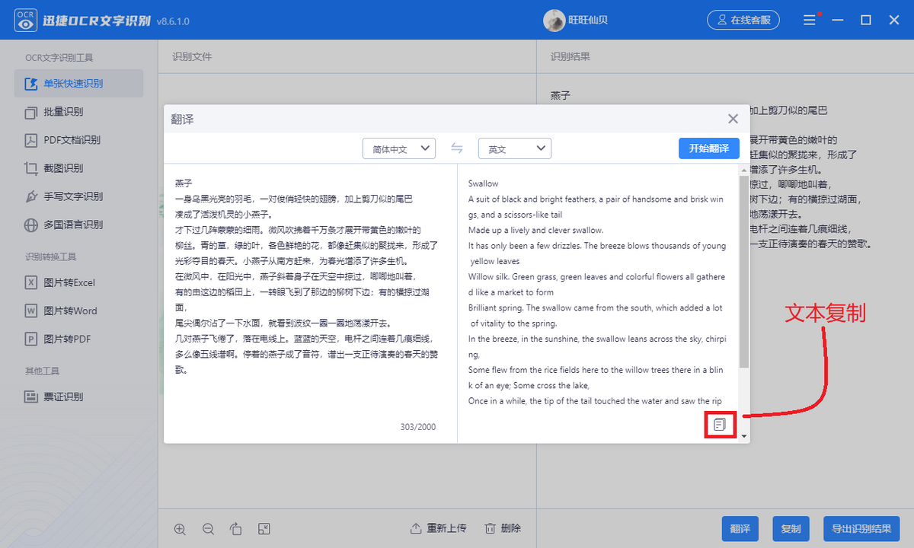Click the swap languages arrow icon
Screen dimensions: 914x548
[x=456, y=148]
